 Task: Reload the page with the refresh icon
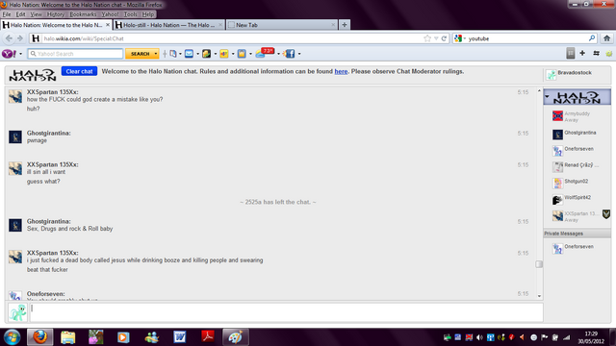tap(444, 38)
